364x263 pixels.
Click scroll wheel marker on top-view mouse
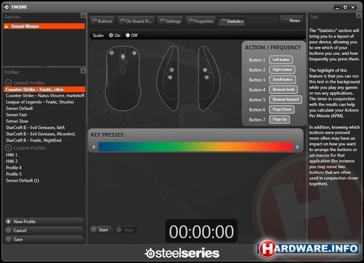click(x=123, y=56)
